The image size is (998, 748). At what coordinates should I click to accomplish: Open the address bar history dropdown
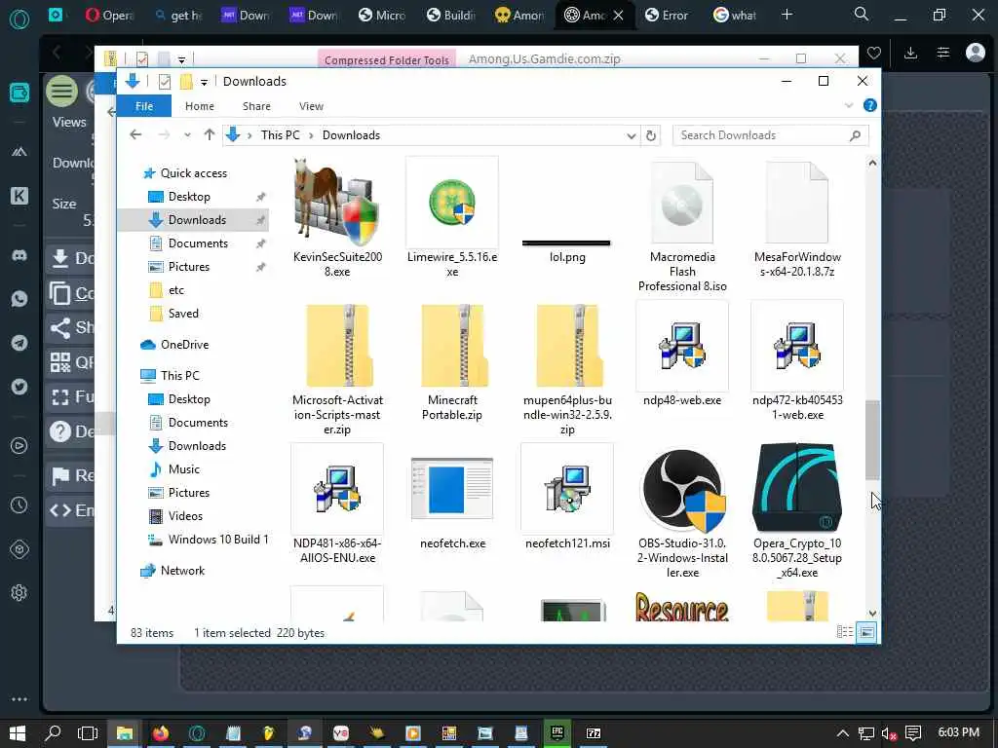(x=631, y=135)
